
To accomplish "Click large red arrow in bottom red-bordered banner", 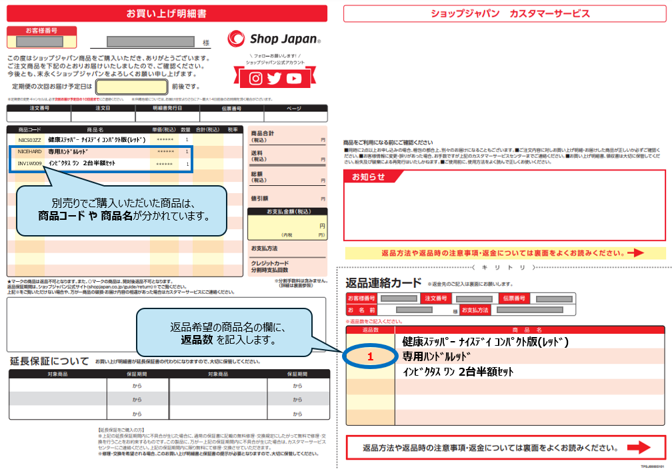I will point(641,448).
